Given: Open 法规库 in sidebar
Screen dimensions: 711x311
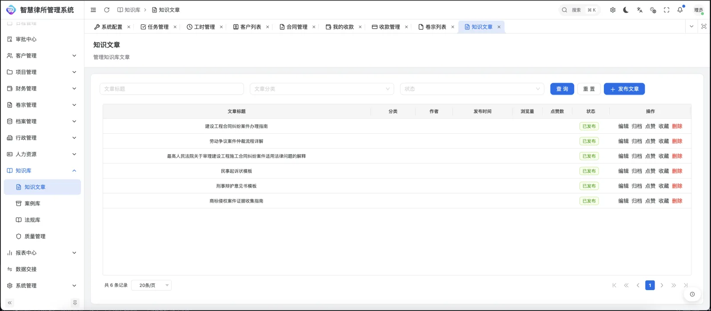Looking at the screenshot, I should point(42,220).
